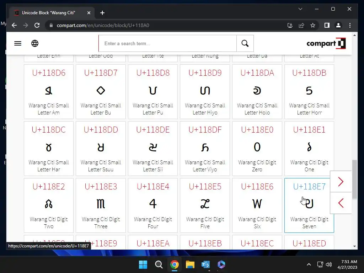Open Teams taskbar icon
Image resolution: width=364 pixels, height=273 pixels.
coord(206,264)
